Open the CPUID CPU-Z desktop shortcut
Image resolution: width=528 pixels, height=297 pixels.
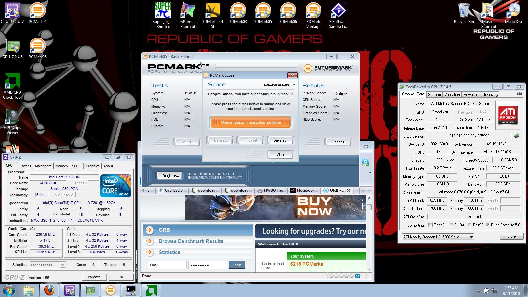tap(13, 13)
